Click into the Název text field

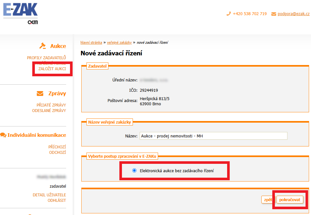[x=213, y=136]
